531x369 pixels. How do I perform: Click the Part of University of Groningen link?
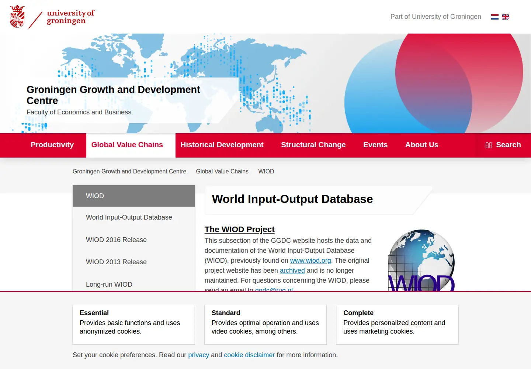436,17
